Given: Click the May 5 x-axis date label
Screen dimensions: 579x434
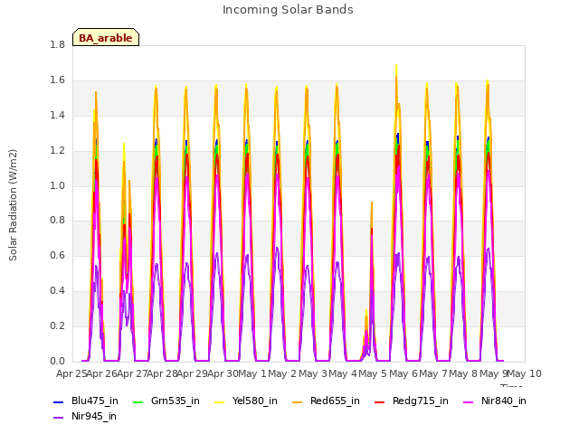Looking at the screenshot, I should [x=373, y=374].
